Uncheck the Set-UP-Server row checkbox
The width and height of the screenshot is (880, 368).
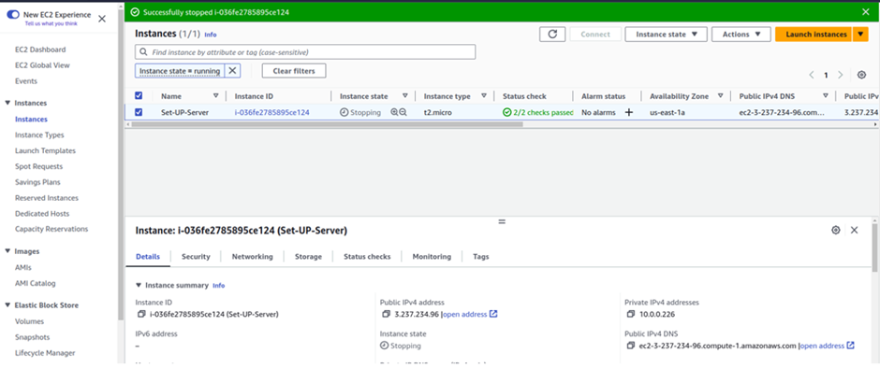[139, 112]
